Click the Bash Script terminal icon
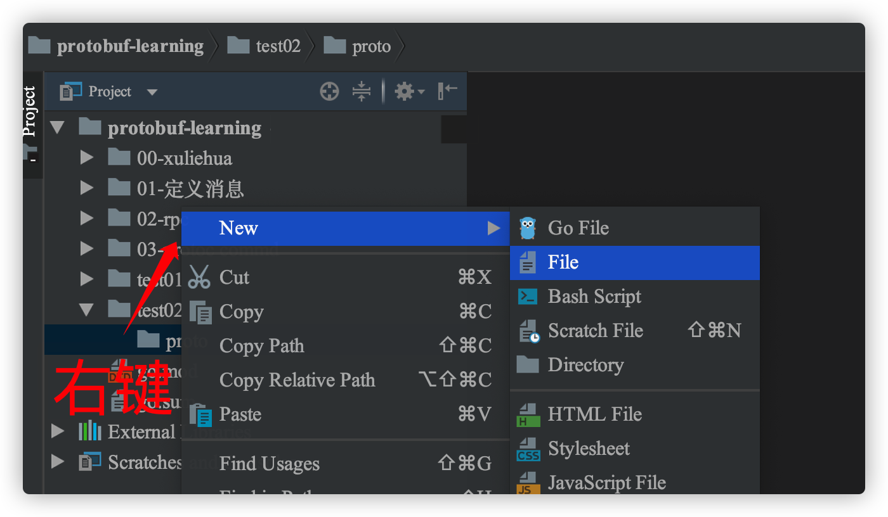The width and height of the screenshot is (888, 517). pos(527,296)
